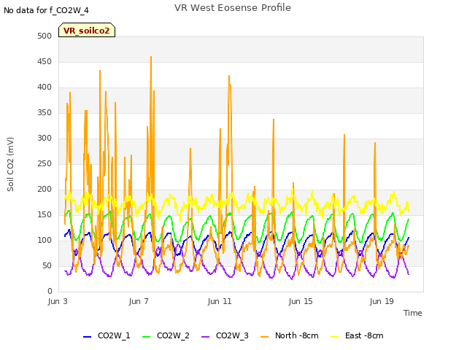Click the Jun 19 x-axis tick label

click(x=382, y=301)
